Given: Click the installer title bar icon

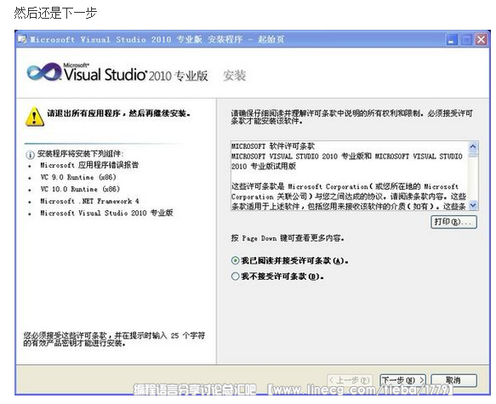Looking at the screenshot, I should click(22, 39).
